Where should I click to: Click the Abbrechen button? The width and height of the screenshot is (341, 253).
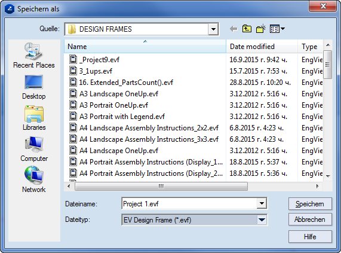click(x=310, y=220)
